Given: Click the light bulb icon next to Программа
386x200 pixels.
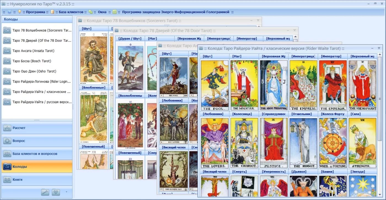Looking at the screenshot, I should coord(20,12).
